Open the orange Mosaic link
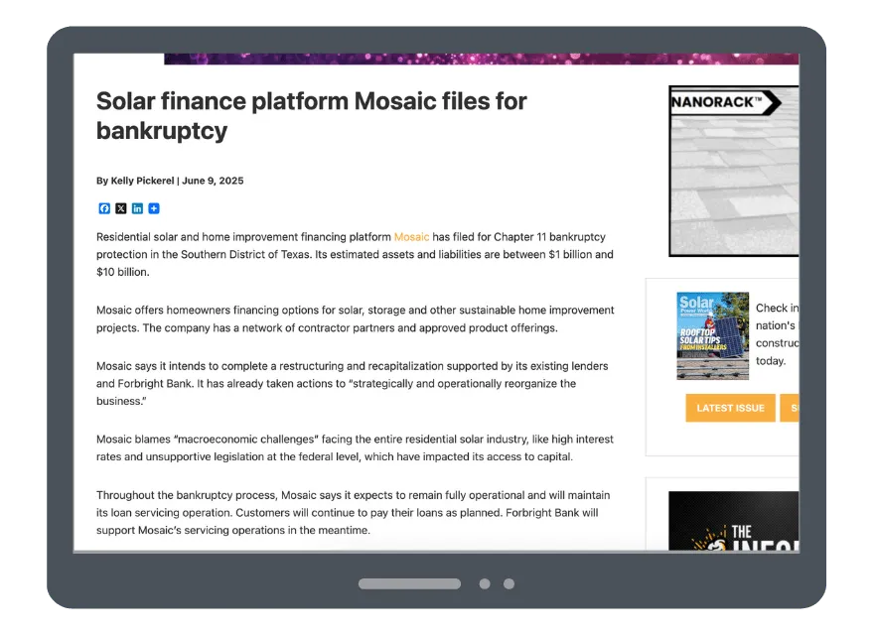Image resolution: width=874 pixels, height=635 pixels. [x=411, y=237]
